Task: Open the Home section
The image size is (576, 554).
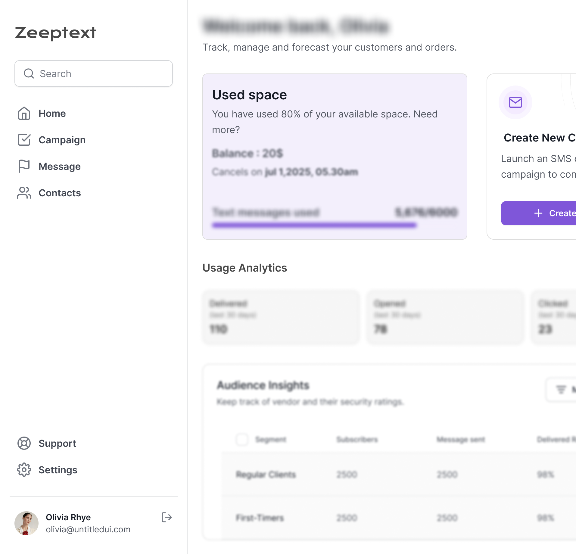Action: 52,114
